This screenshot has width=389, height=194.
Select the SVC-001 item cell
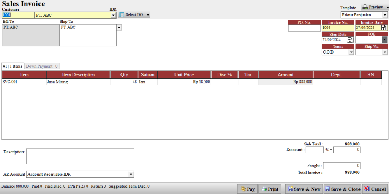coord(24,82)
